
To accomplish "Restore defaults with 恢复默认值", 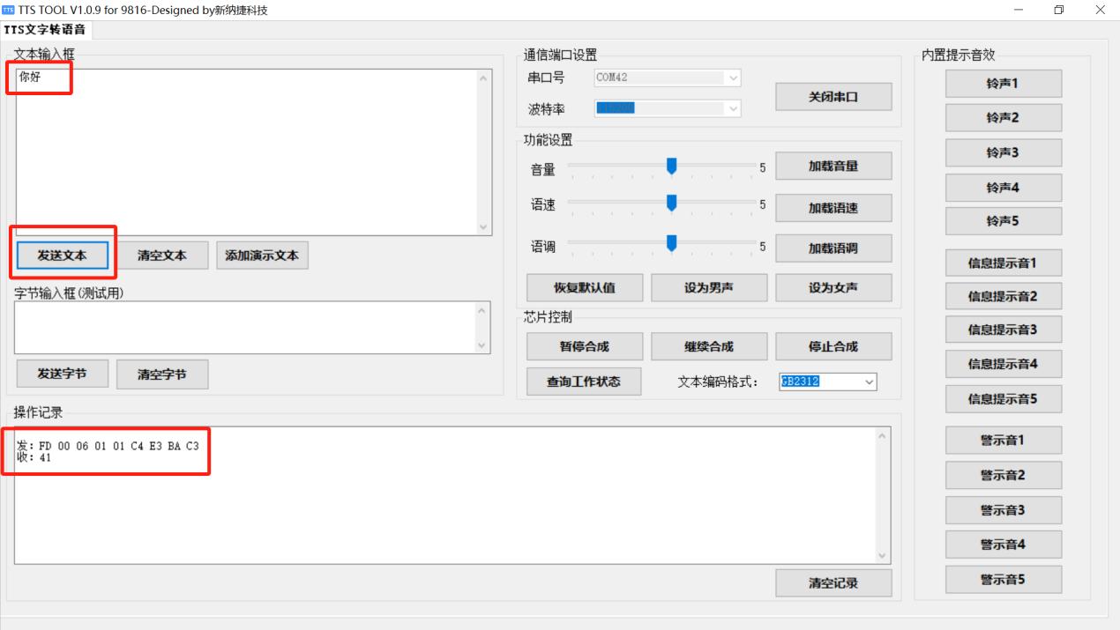I will coord(584,287).
